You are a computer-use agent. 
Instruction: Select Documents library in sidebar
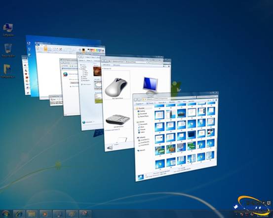pyautogui.click(x=143, y=124)
